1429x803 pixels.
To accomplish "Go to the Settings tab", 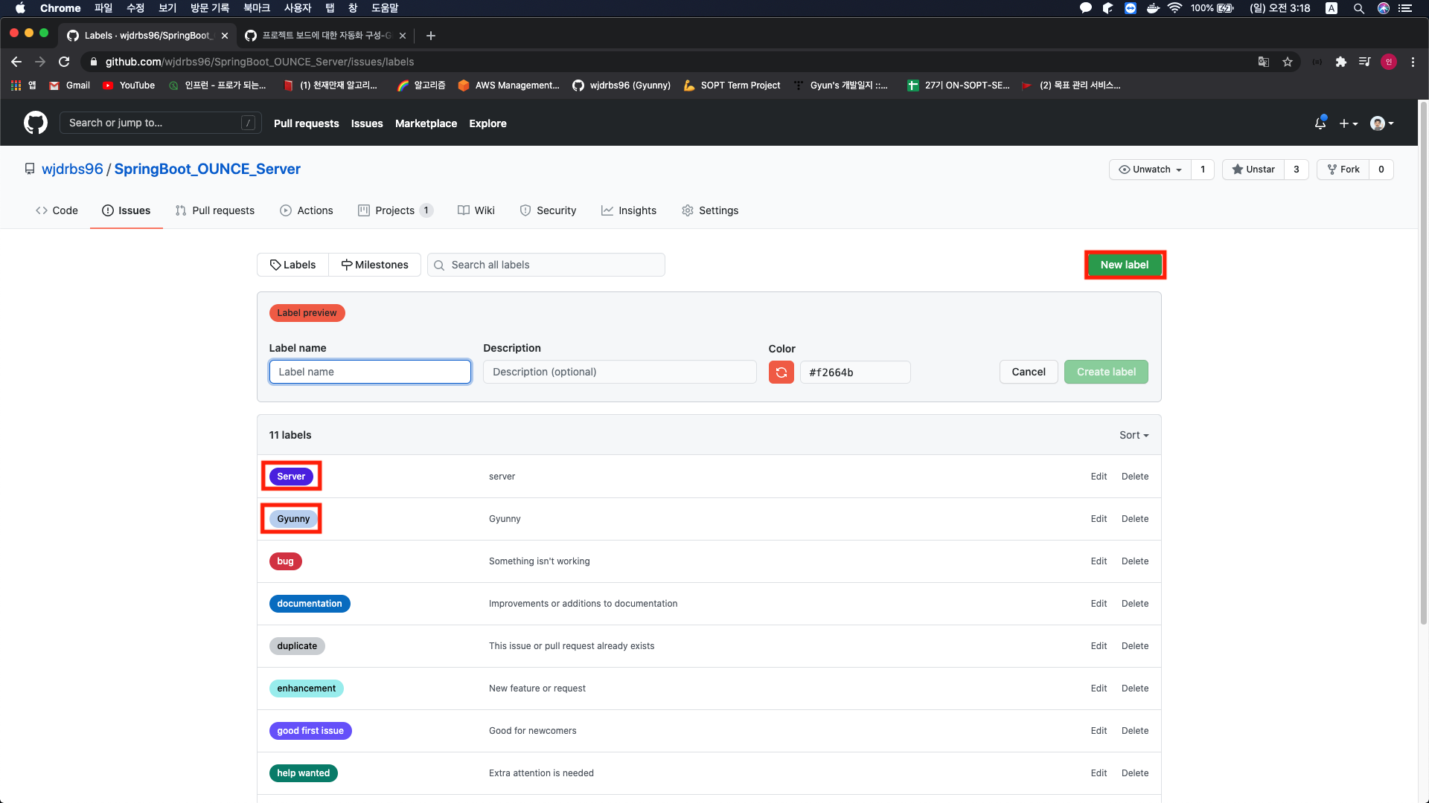I will pos(710,210).
